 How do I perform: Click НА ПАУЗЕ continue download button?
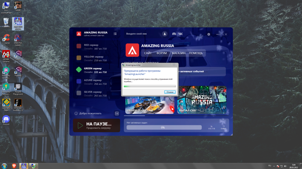[x=97, y=125]
